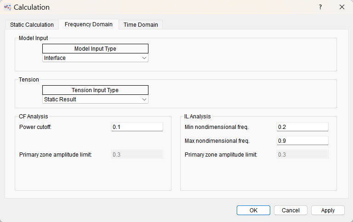Open the Static Result tension dropdown
The height and width of the screenshot is (222, 353).
tap(95, 99)
